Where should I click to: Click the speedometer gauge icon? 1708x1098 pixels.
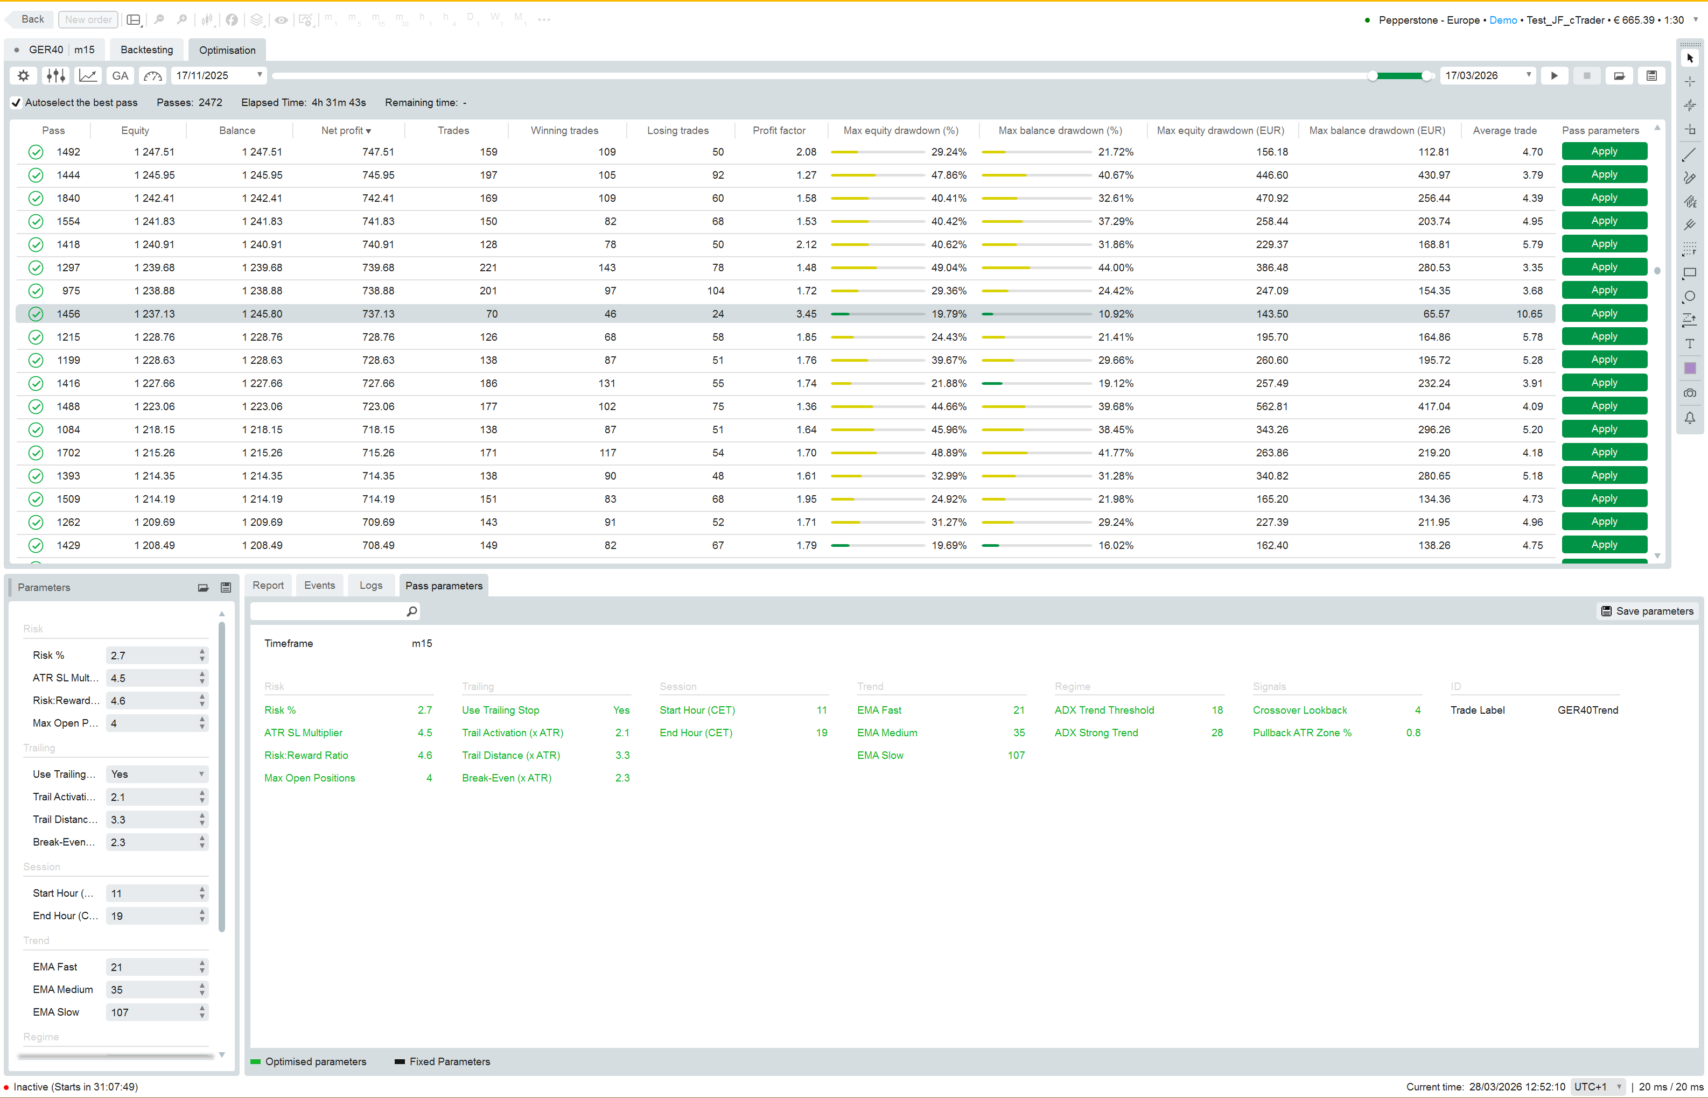(152, 75)
